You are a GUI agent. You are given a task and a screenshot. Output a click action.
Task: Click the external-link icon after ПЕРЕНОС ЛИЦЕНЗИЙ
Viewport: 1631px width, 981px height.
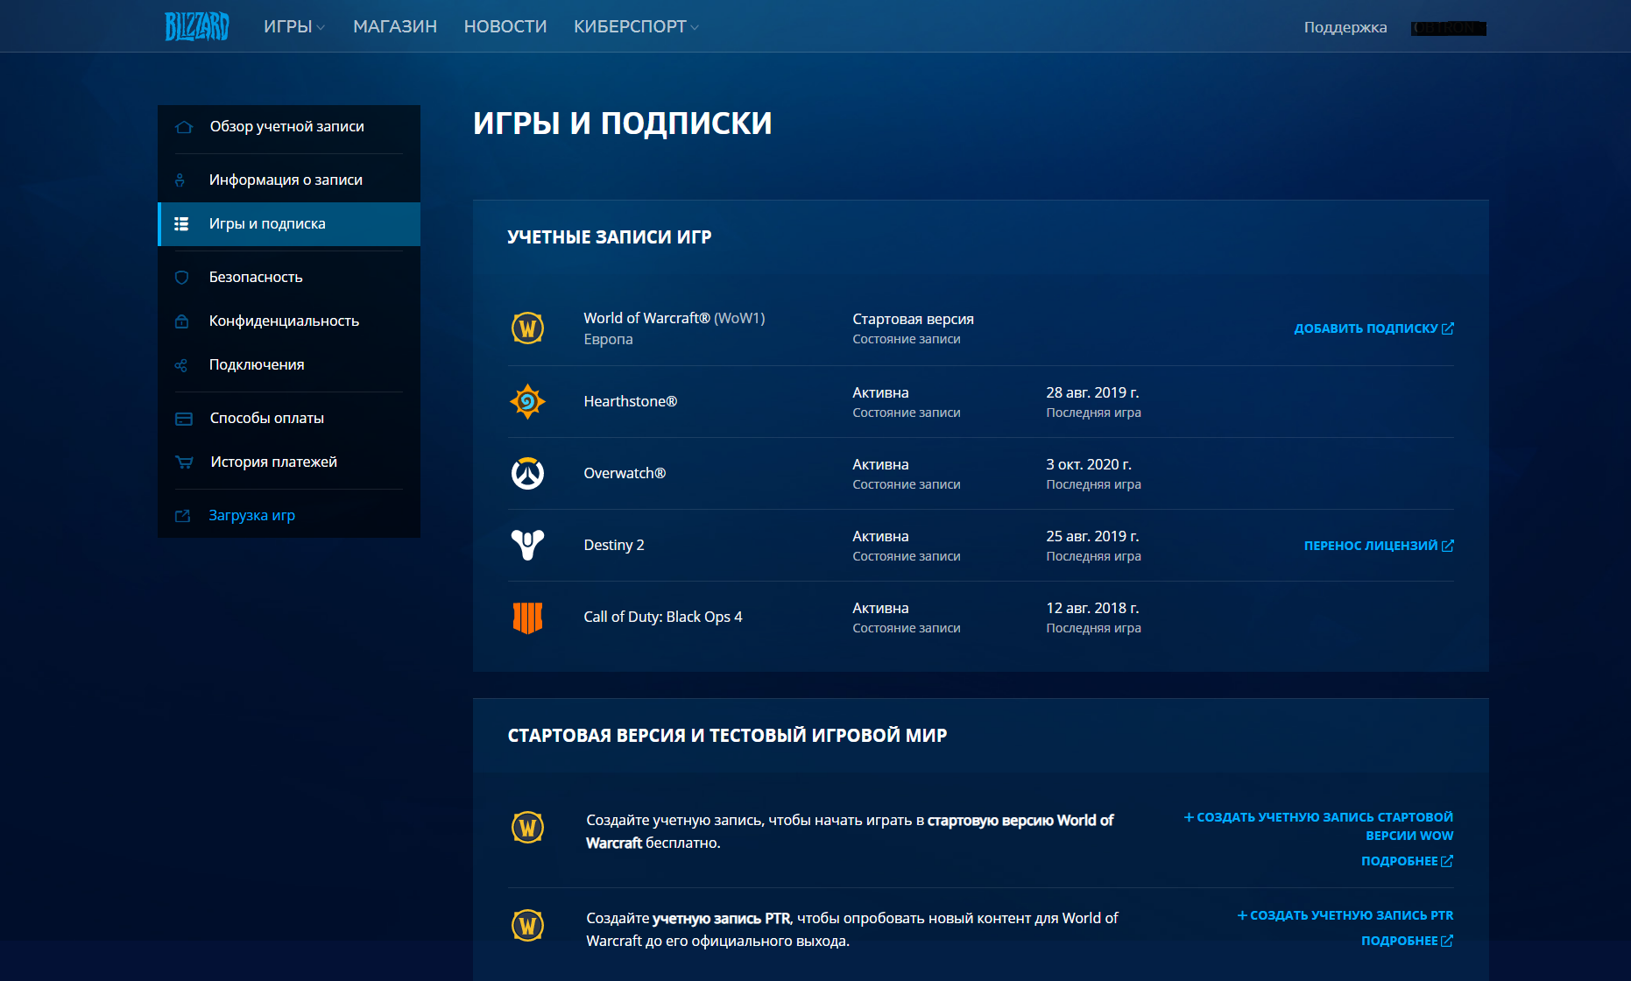1448,546
